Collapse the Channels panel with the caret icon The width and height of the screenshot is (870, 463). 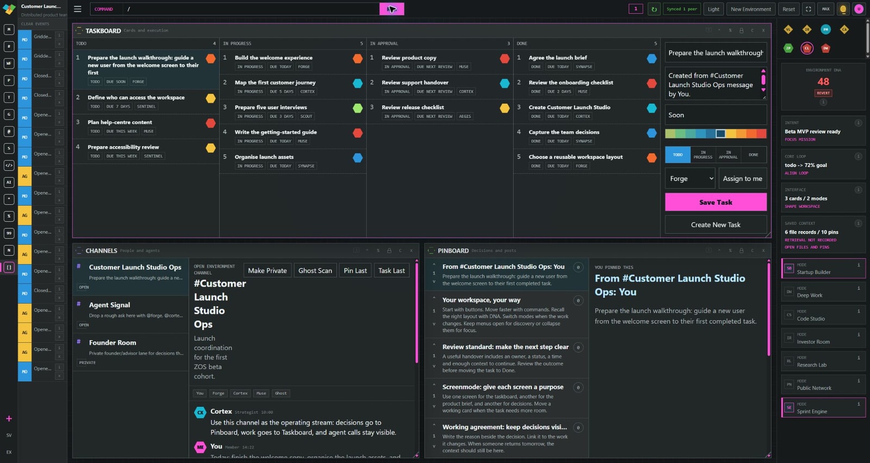pos(367,251)
